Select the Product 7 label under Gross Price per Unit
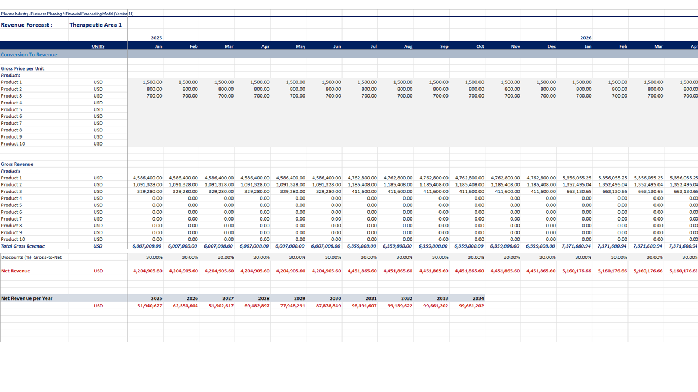The width and height of the screenshot is (698, 392). click(11, 123)
